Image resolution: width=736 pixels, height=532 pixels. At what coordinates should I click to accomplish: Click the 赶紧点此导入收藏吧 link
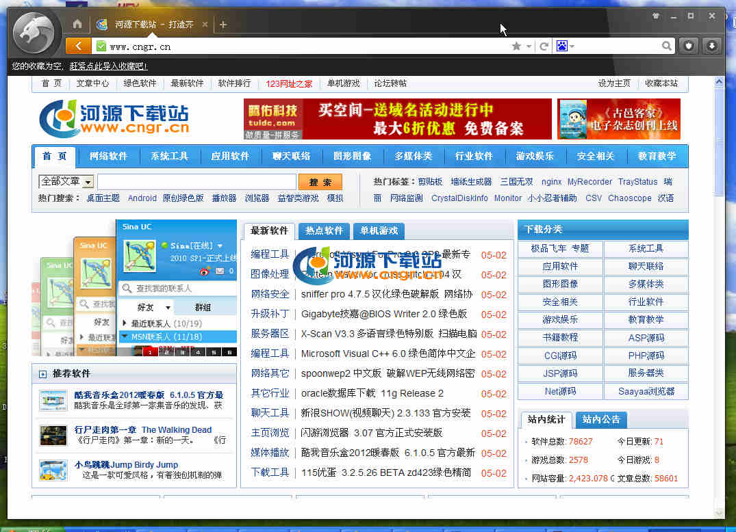108,66
